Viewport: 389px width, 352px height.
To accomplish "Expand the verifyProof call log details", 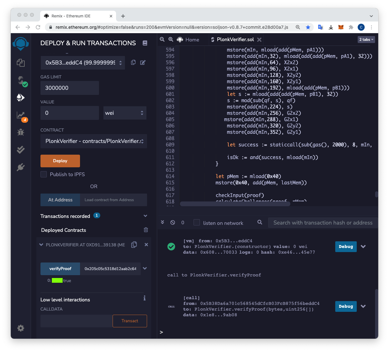I will [x=363, y=306].
